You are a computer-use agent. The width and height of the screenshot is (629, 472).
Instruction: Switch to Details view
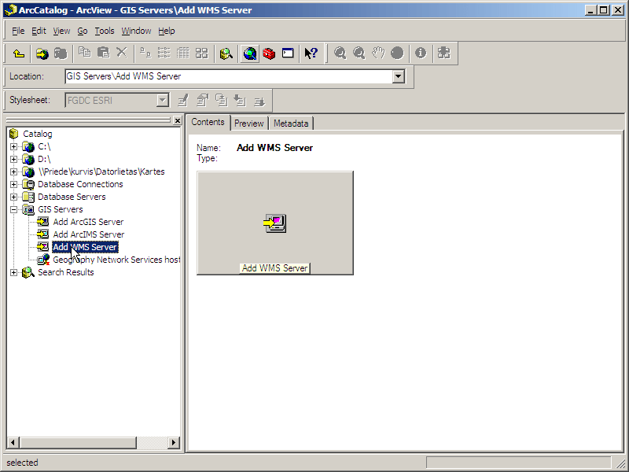(x=183, y=53)
